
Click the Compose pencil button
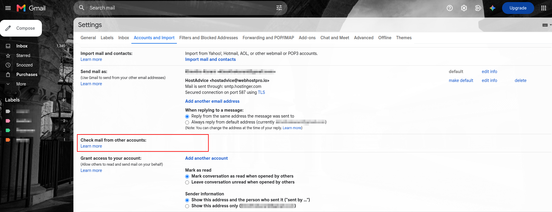21,28
